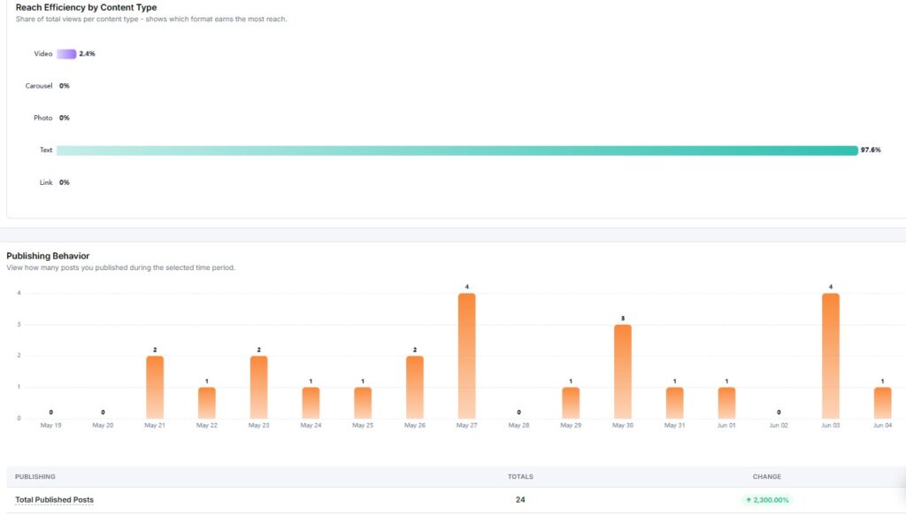906x516 pixels.
Task: Click the Text reach bar at 97.6%
Action: pyautogui.click(x=457, y=150)
